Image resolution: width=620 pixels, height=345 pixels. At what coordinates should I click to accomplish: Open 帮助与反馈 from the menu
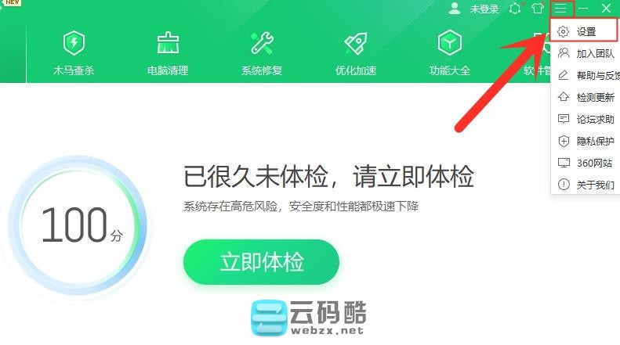pyautogui.click(x=586, y=75)
